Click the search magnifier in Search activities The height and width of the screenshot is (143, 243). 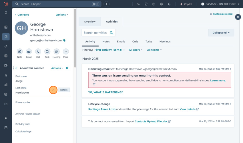click(111, 33)
